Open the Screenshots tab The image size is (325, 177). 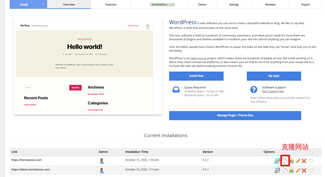[159, 4]
